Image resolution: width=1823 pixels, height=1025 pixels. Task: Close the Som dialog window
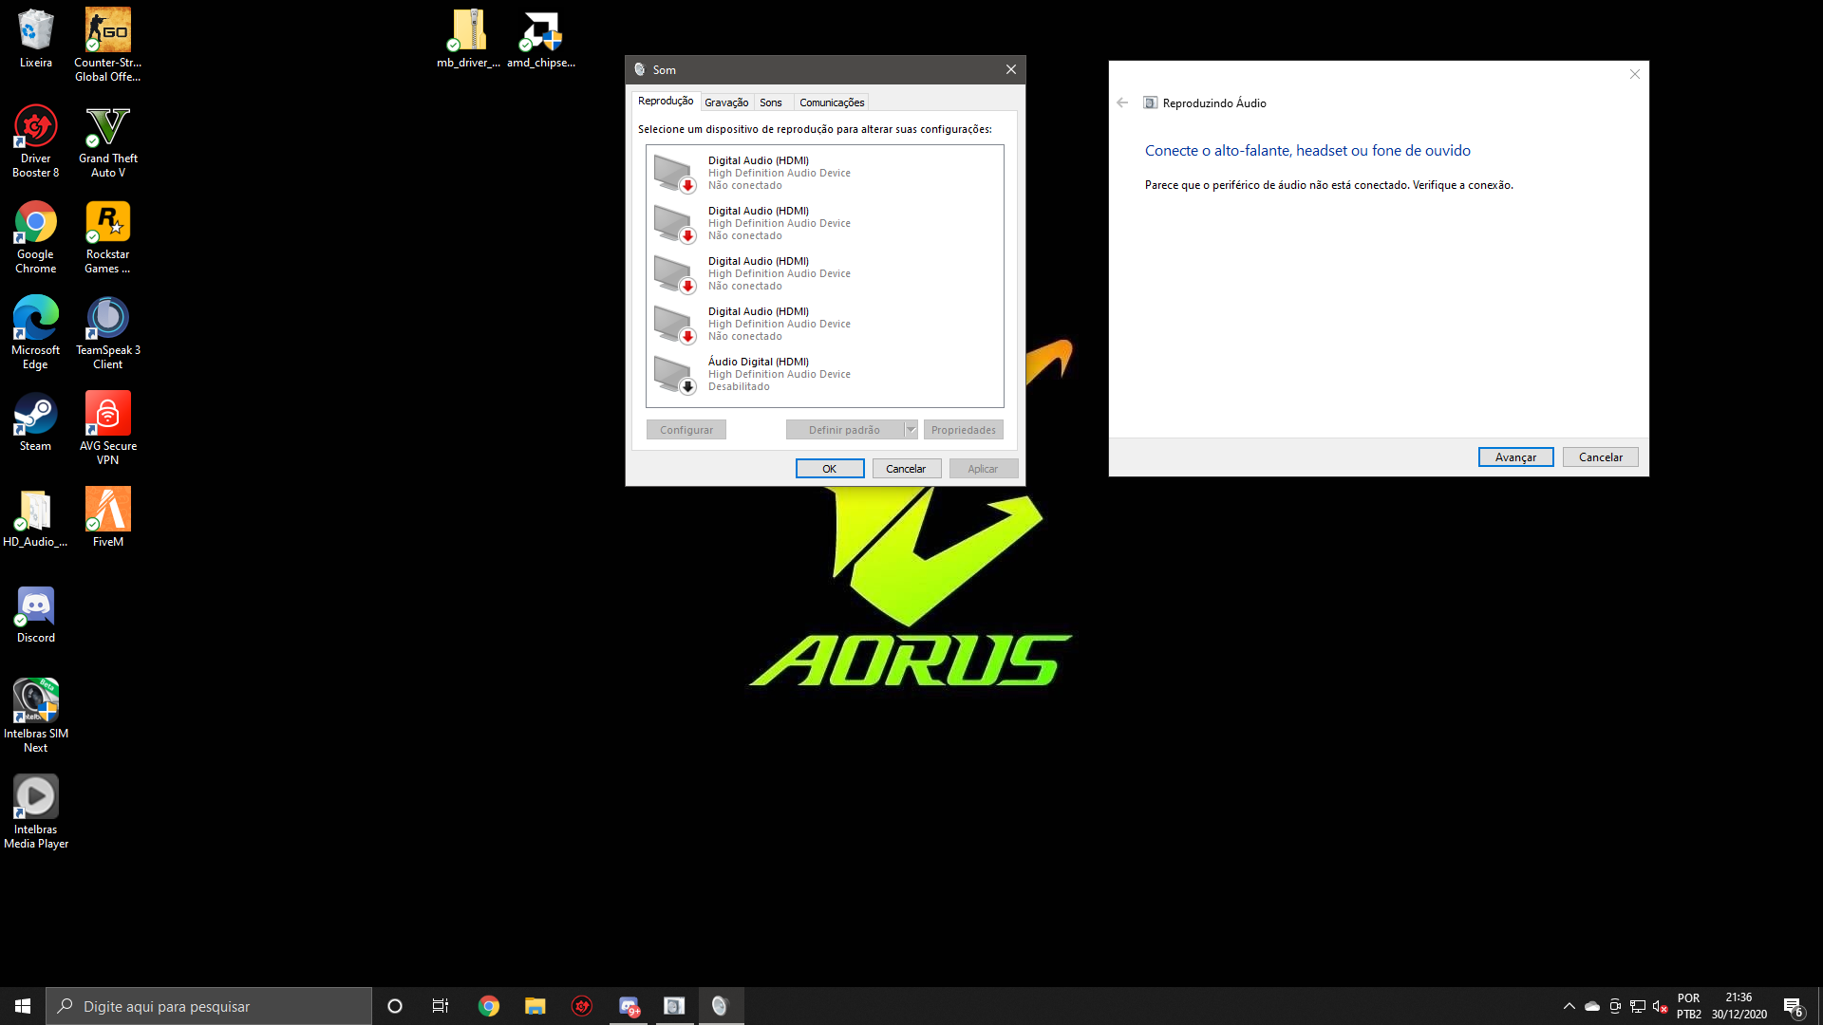click(1011, 69)
